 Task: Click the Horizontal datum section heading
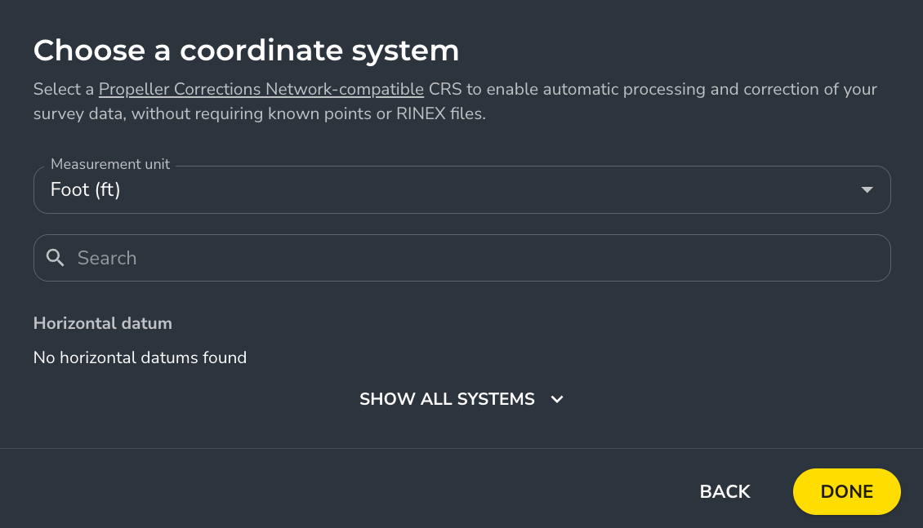[x=102, y=323]
